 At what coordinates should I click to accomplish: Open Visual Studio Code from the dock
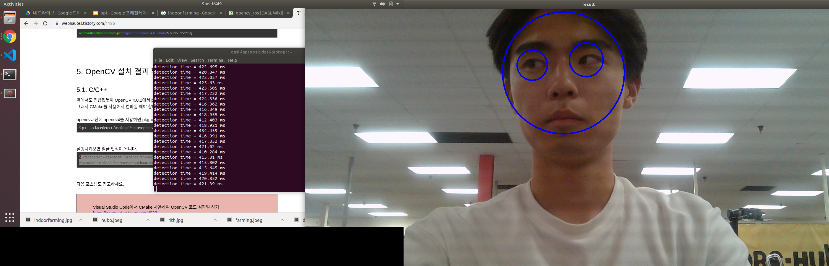(10, 55)
